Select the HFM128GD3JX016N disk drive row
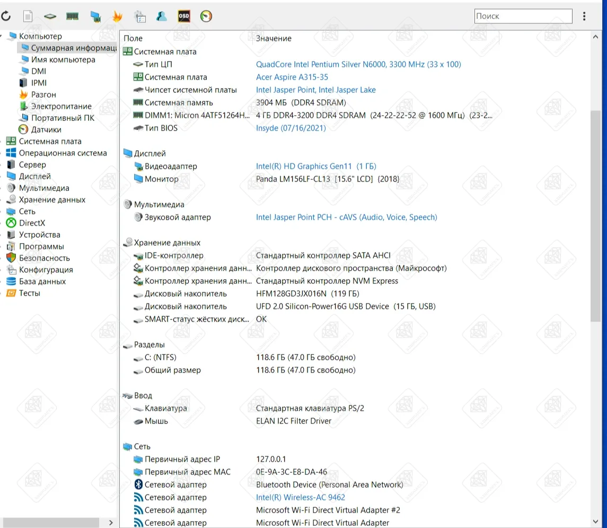This screenshot has width=607, height=528. click(246, 293)
